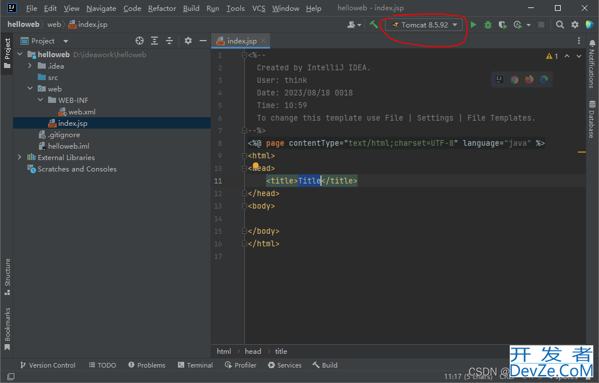
Task: Open the Tools menu
Action: tap(235, 8)
